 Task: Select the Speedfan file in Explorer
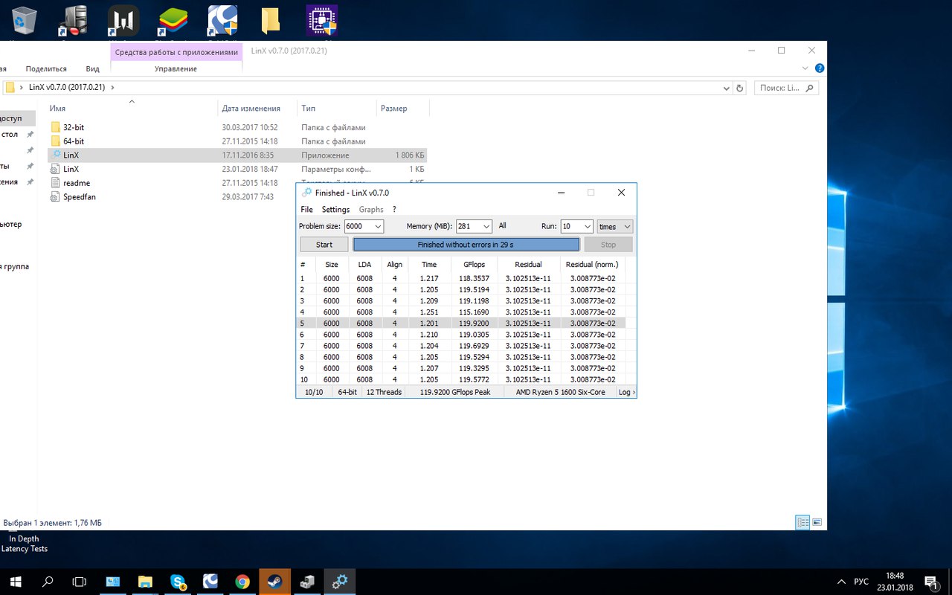tap(79, 197)
